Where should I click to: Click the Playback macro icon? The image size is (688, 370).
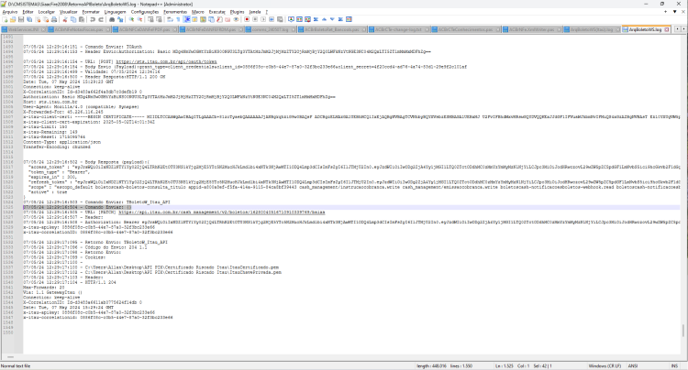[263, 19]
